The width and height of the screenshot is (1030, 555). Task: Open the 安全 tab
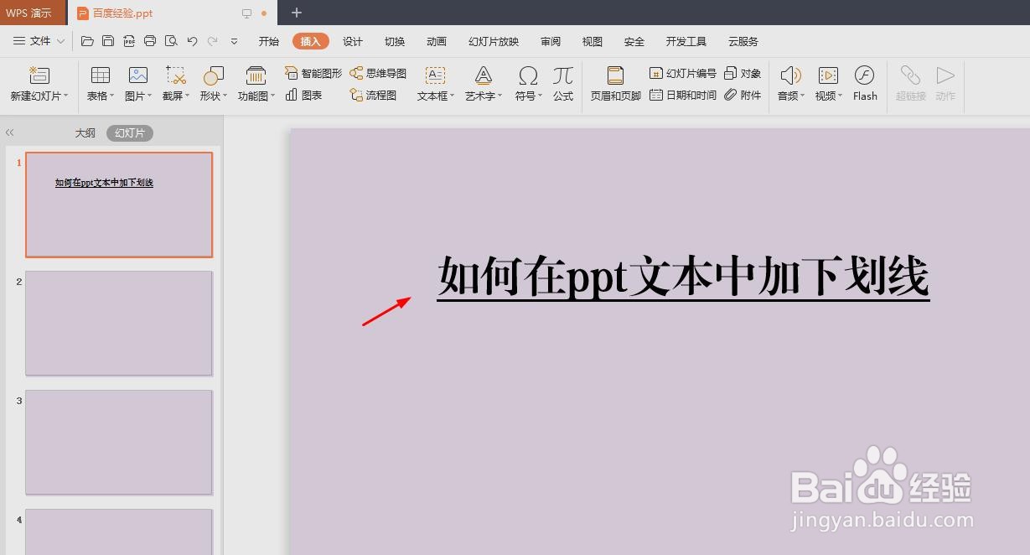tap(634, 41)
